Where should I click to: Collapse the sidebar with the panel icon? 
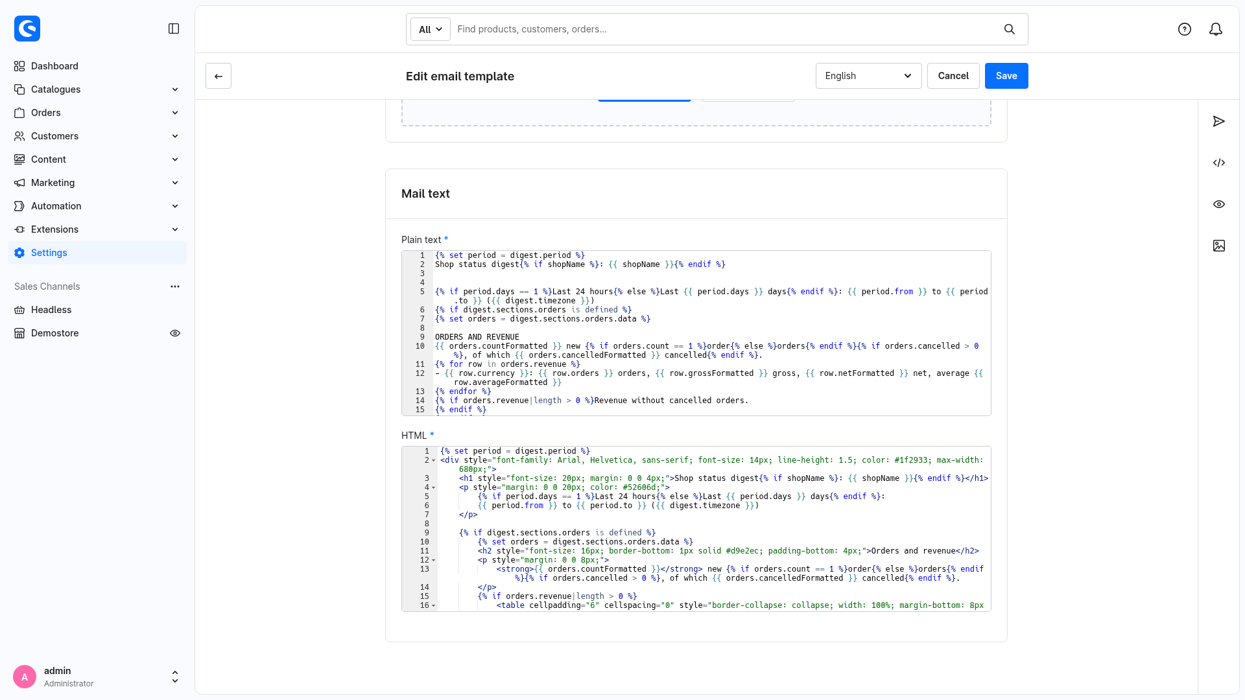pyautogui.click(x=174, y=29)
